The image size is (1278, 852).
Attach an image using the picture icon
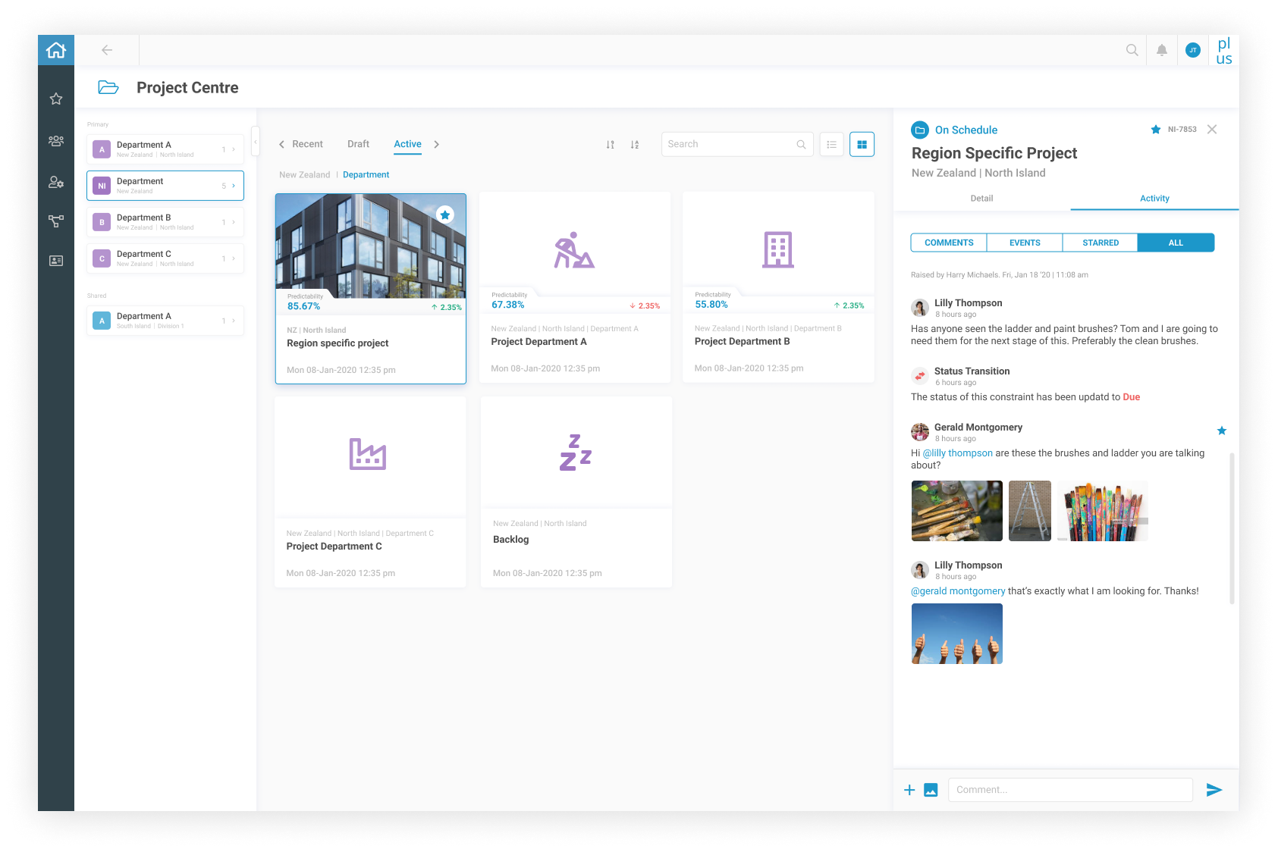(931, 790)
